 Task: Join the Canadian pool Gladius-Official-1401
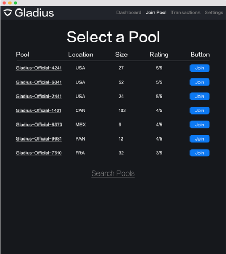pos(200,110)
